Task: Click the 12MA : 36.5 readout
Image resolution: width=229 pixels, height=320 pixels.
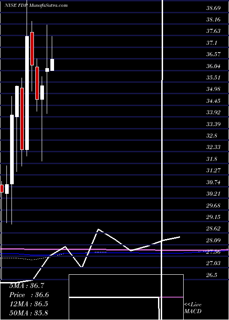Action: pos(29,304)
